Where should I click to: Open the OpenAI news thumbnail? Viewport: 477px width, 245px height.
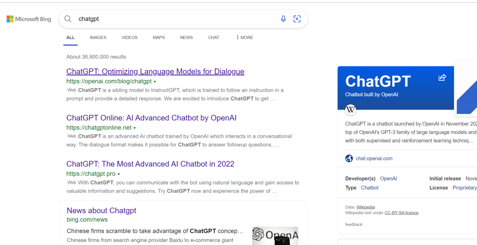(x=275, y=236)
